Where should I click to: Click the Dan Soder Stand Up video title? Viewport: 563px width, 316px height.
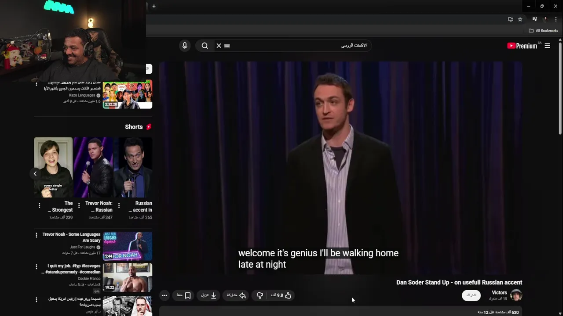459,283
